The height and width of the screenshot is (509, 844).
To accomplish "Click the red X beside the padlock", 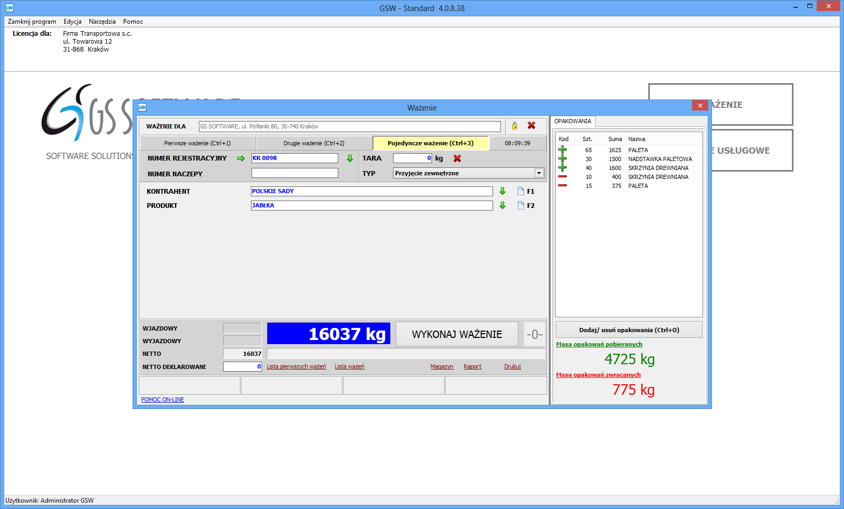I will click(x=531, y=126).
